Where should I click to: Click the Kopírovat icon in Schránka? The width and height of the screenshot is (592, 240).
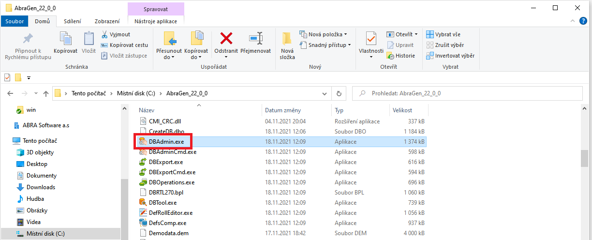[x=65, y=39]
